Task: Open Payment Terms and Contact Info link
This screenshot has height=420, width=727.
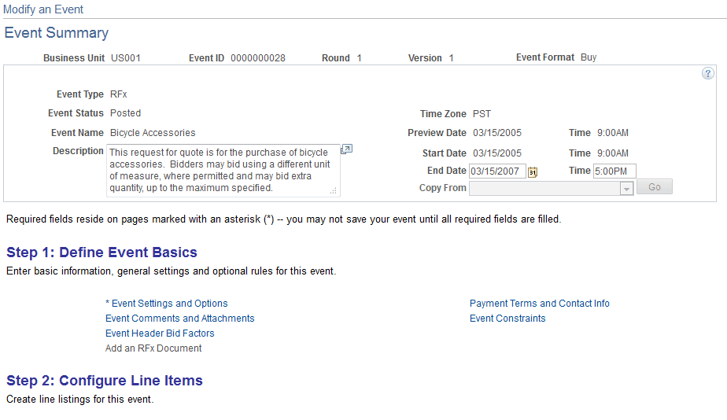Action: point(540,303)
